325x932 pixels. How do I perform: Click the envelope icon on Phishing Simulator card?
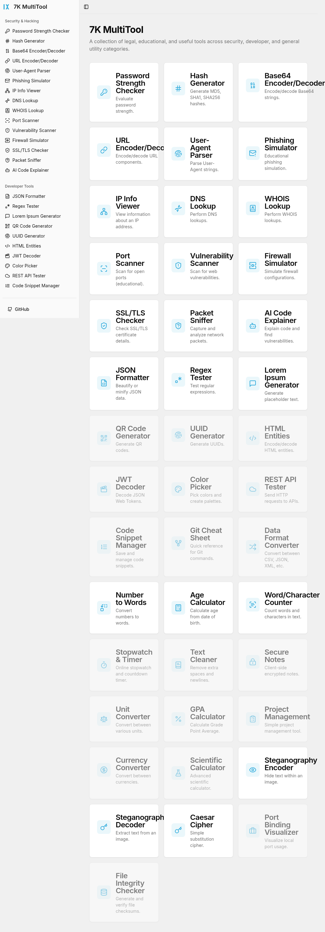[x=252, y=153]
